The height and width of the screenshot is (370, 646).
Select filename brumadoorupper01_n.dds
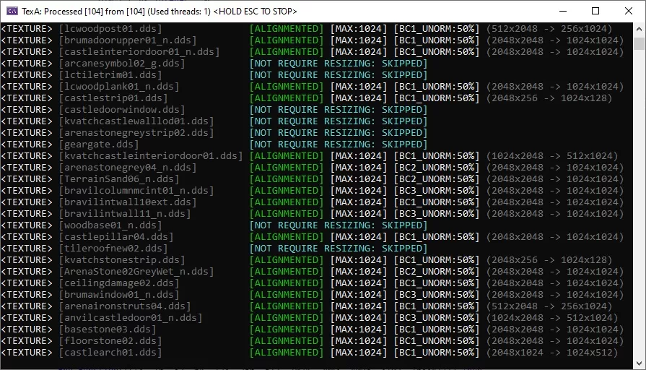[128, 40]
